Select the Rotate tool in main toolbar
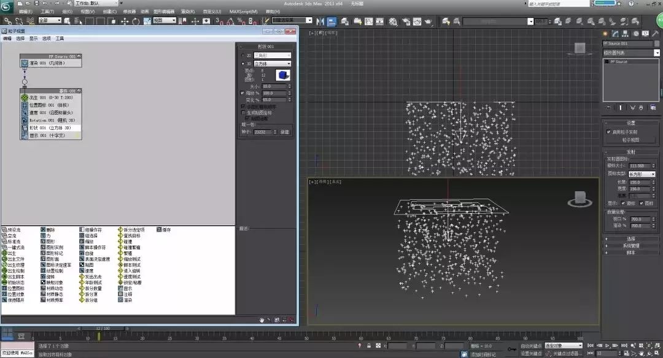 tap(136, 21)
